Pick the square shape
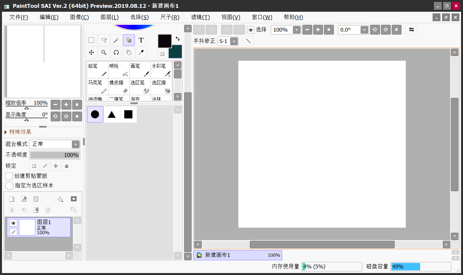 coord(129,115)
